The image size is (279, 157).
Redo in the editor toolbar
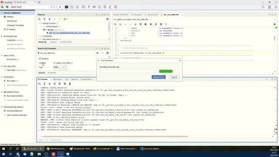click(x=130, y=24)
